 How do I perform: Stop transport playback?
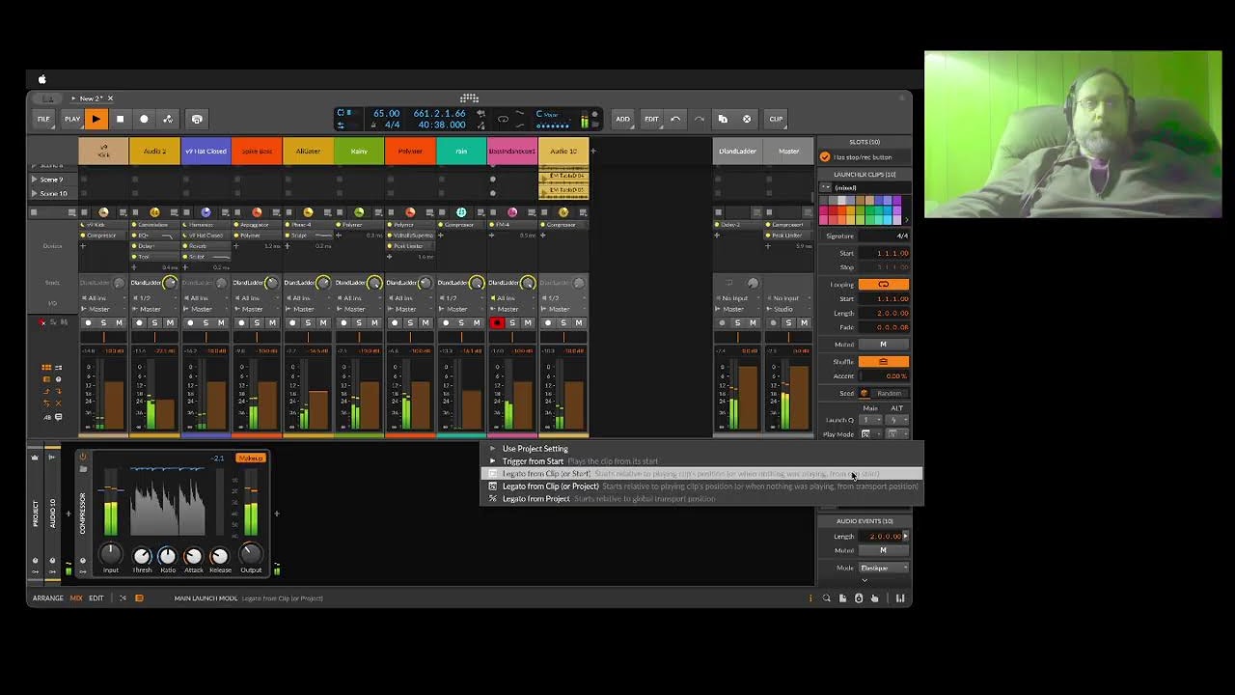(120, 119)
